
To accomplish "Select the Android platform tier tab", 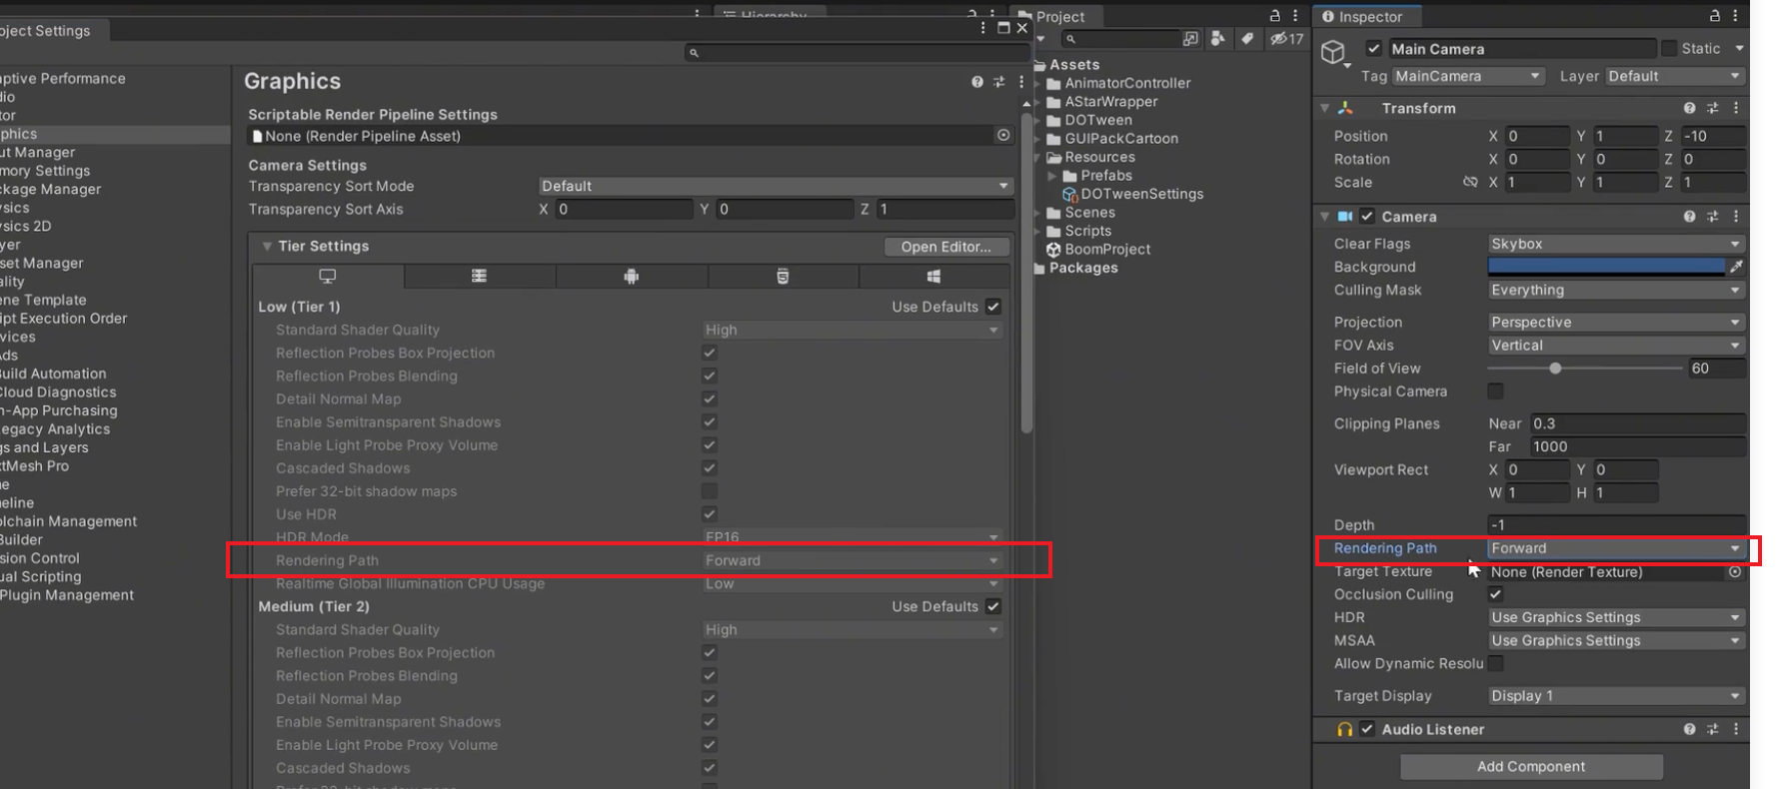I will point(631,277).
